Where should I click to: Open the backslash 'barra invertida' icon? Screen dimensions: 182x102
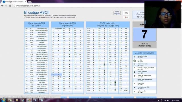(135, 57)
